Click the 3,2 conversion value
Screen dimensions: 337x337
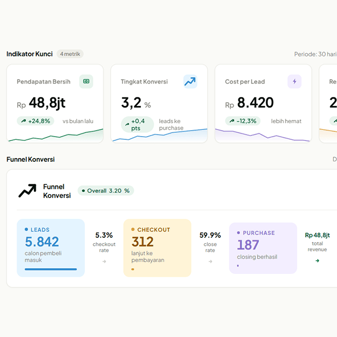click(x=131, y=102)
